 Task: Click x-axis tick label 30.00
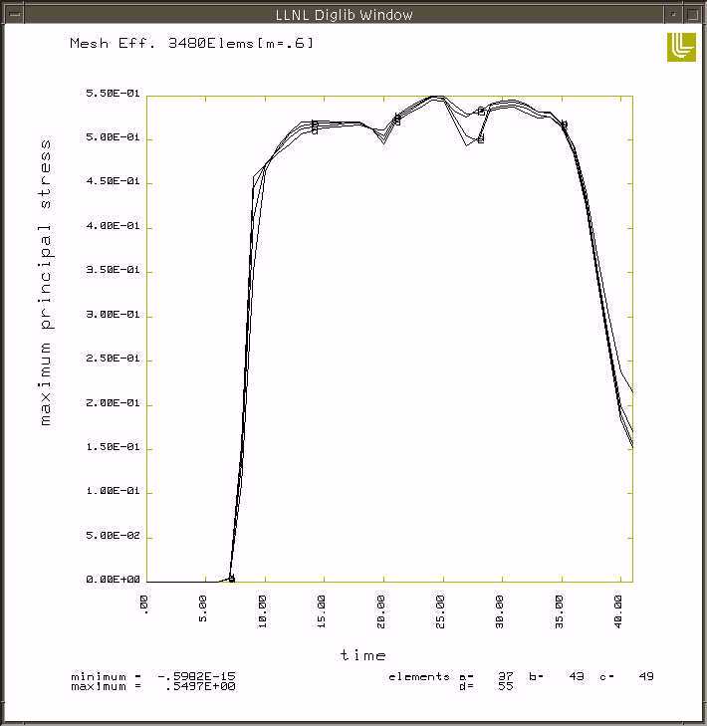click(499, 611)
